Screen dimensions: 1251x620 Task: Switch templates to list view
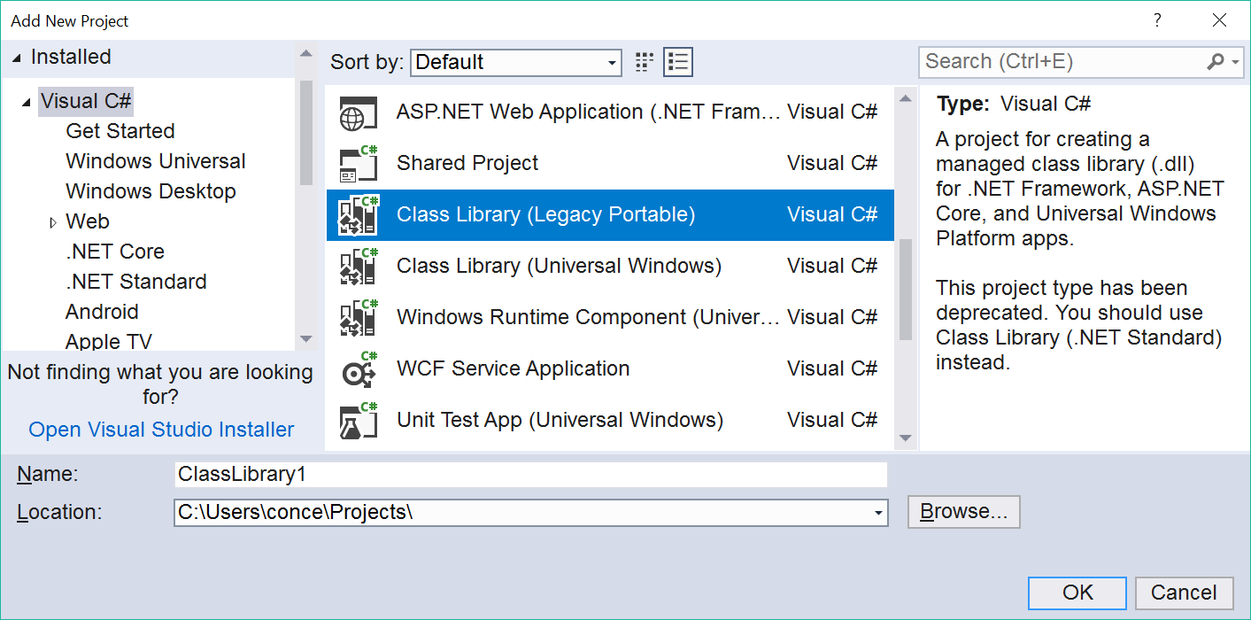tap(678, 62)
